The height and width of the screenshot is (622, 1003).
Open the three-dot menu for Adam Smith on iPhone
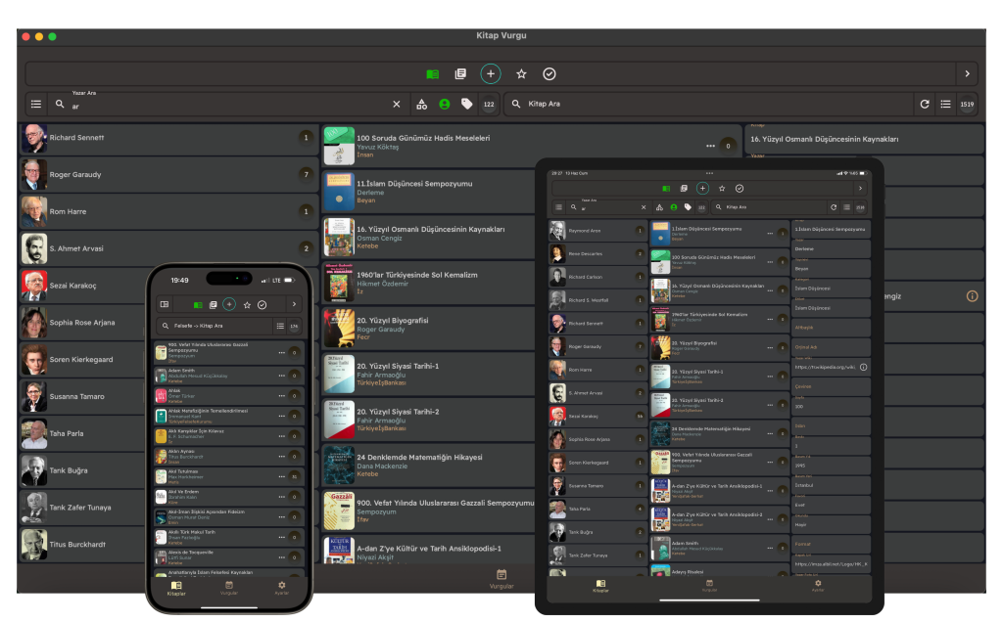click(281, 376)
